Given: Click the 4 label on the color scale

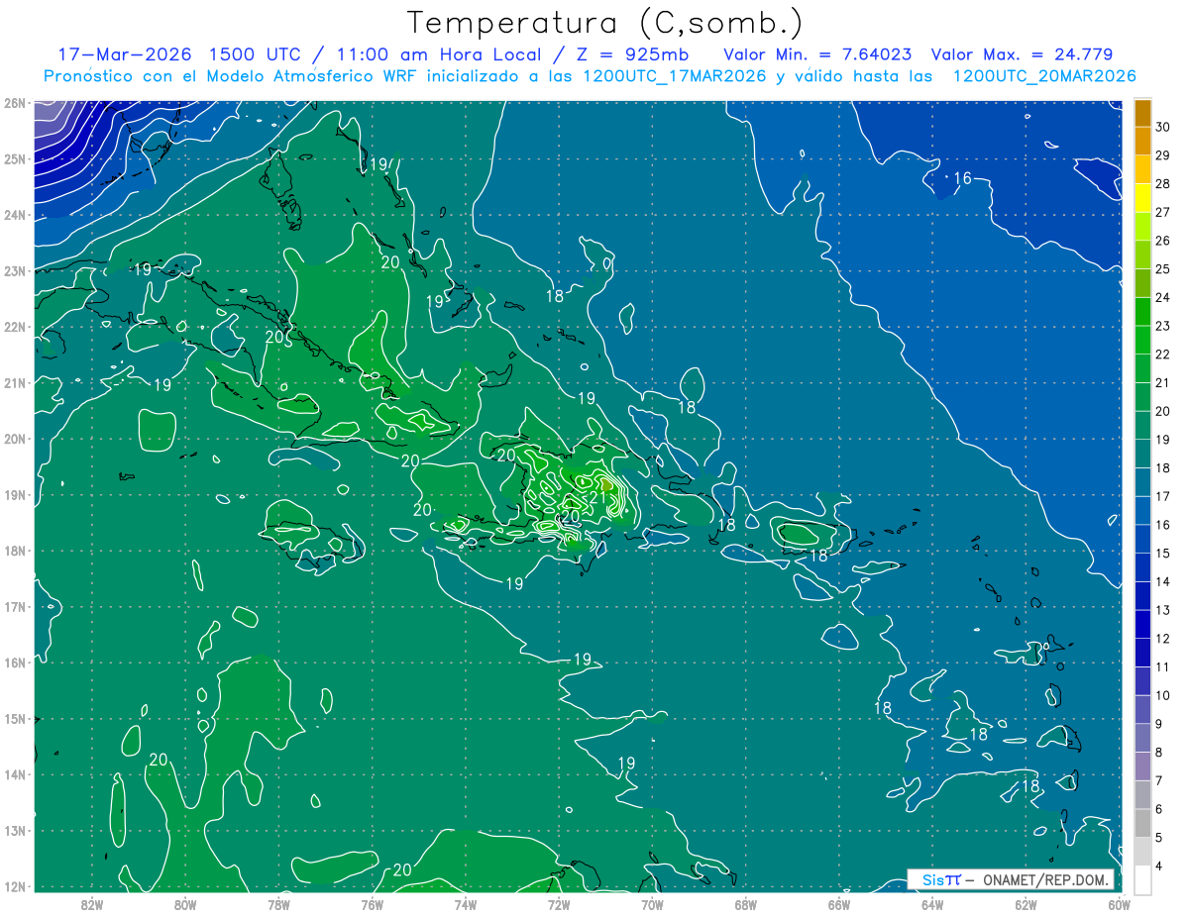Looking at the screenshot, I should tap(1159, 867).
